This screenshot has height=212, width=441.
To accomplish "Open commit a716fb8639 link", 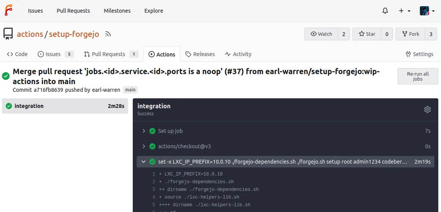I will coord(48,90).
